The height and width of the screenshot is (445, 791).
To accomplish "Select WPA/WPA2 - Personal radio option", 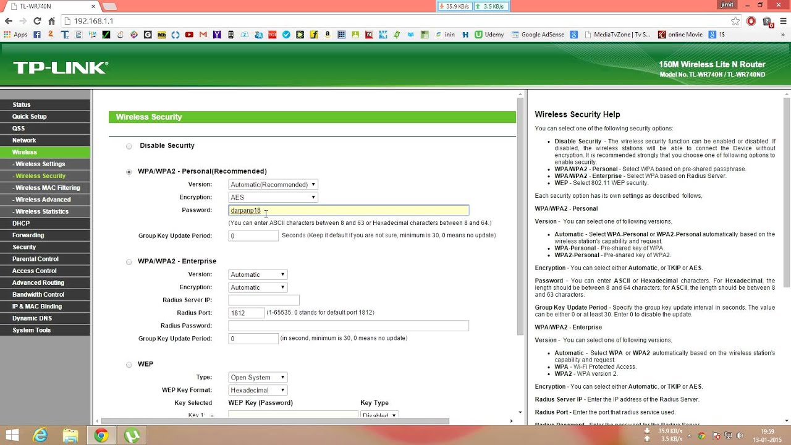I will click(129, 172).
